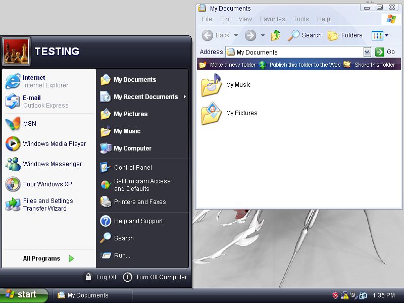Launch Tour Windows XP
The height and width of the screenshot is (303, 404).
pyautogui.click(x=49, y=184)
